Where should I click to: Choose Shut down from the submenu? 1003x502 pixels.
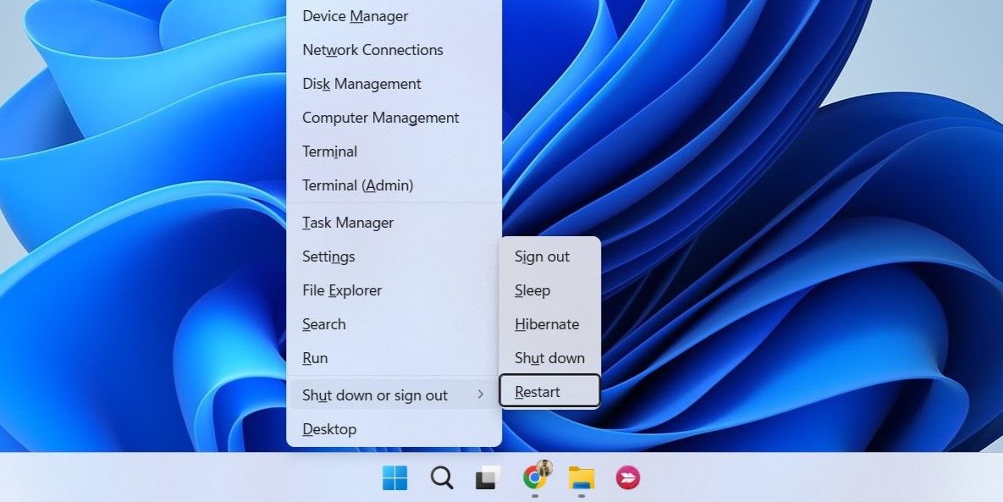click(x=548, y=357)
